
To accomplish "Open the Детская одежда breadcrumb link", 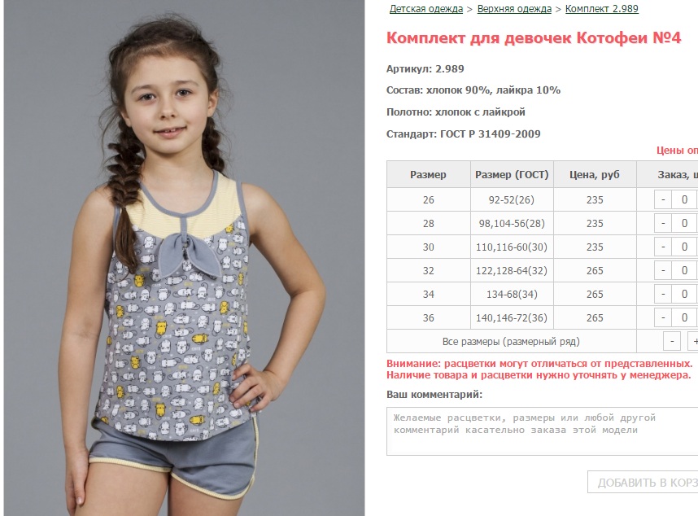I will tap(426, 9).
